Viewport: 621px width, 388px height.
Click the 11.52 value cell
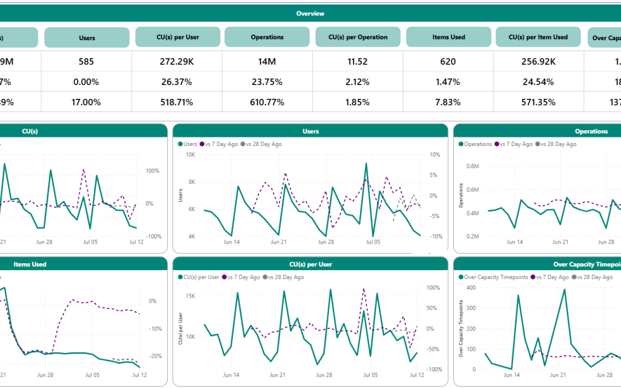coord(358,62)
